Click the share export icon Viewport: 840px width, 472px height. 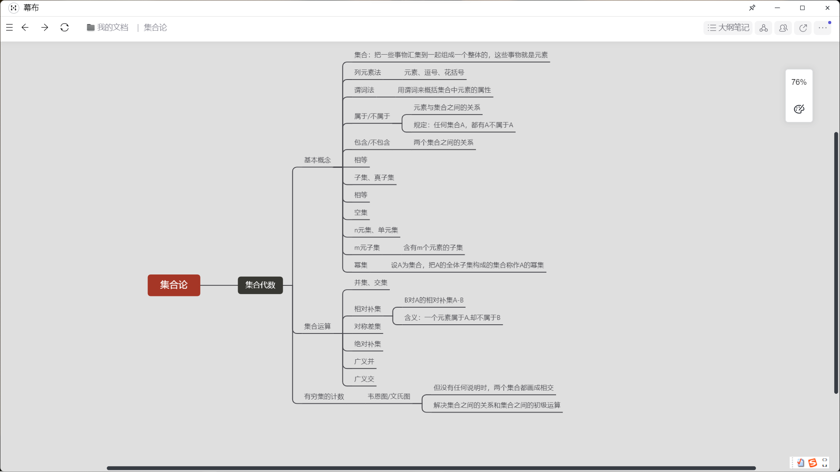(x=803, y=28)
